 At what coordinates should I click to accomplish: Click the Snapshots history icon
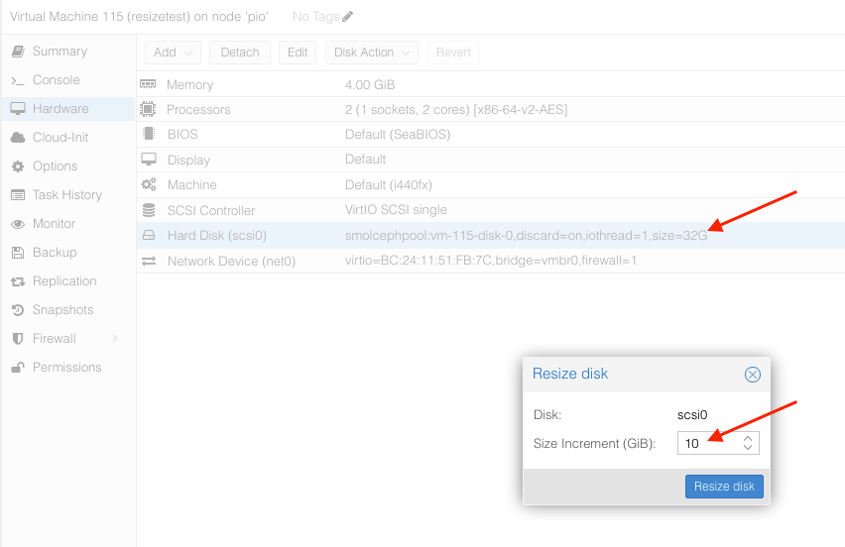coord(18,310)
